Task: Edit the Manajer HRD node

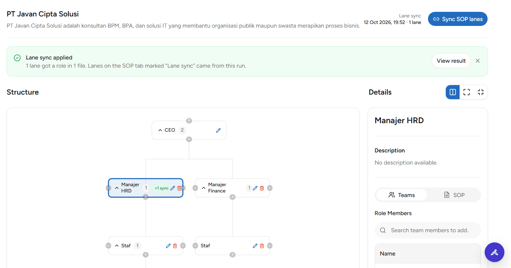Action: [173, 188]
